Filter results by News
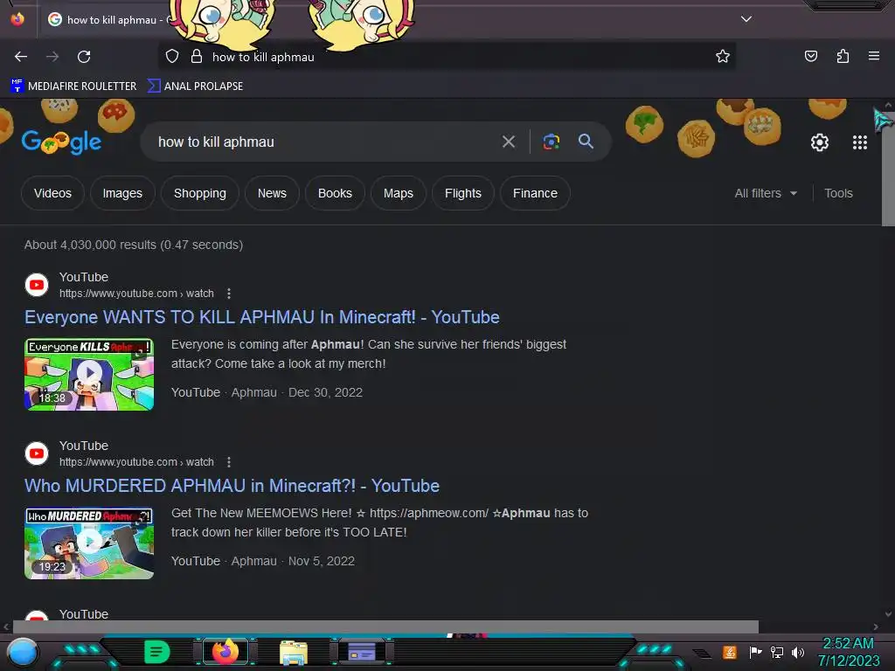The image size is (895, 671). pyautogui.click(x=272, y=193)
